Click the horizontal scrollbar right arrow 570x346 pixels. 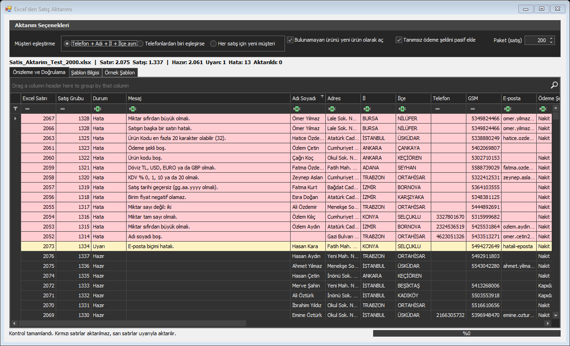pyautogui.click(x=547, y=324)
